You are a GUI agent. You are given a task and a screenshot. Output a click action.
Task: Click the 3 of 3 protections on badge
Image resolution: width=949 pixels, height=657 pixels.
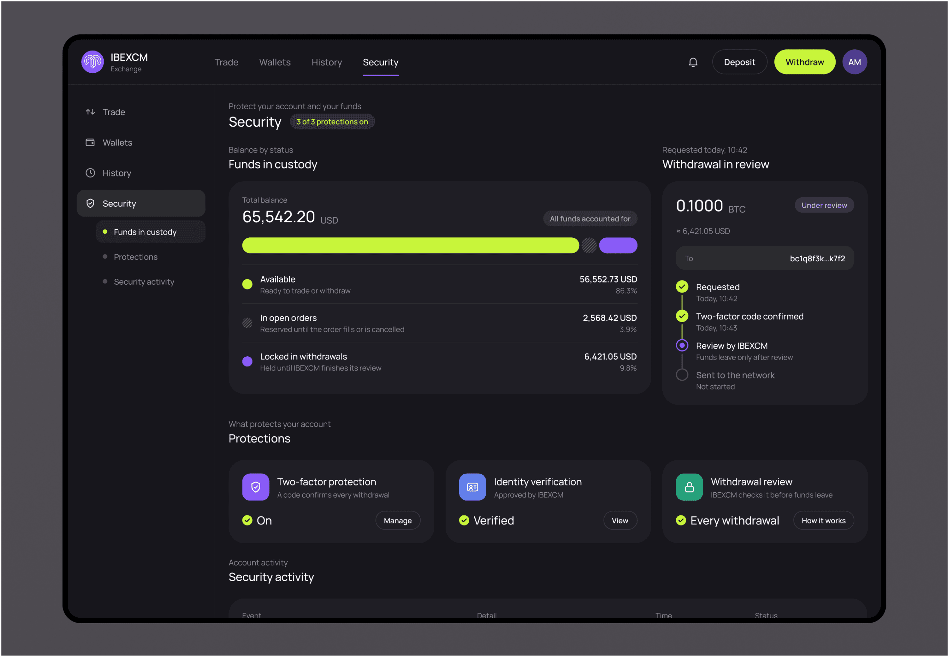click(x=332, y=122)
